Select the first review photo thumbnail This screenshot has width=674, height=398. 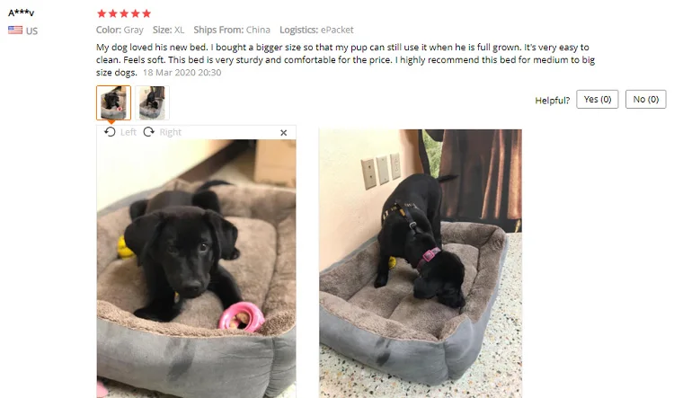(113, 102)
